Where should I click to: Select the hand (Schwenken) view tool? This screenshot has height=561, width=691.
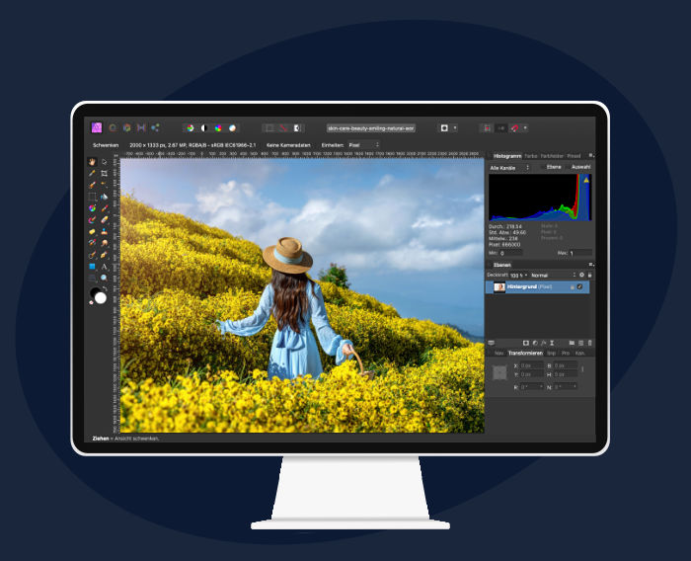coord(92,161)
